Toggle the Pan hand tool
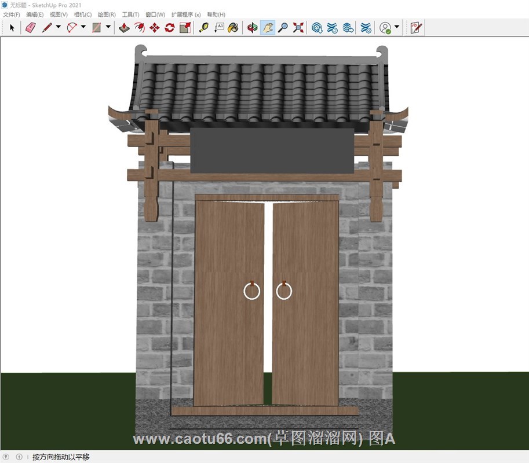This screenshot has height=463, width=529. pos(267,27)
